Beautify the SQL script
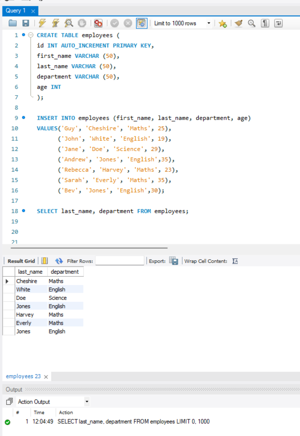 tap(238, 23)
